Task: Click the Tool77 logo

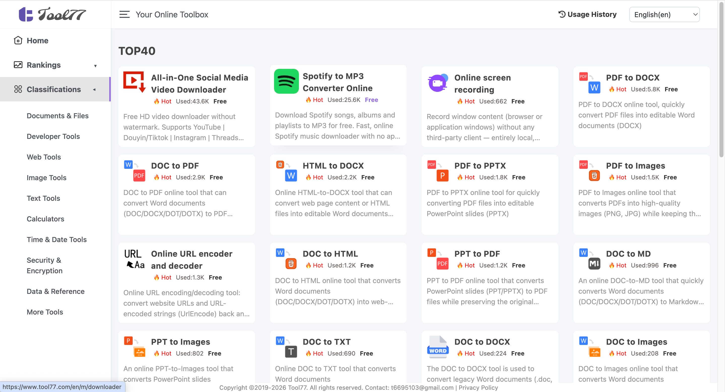Action: pos(52,14)
